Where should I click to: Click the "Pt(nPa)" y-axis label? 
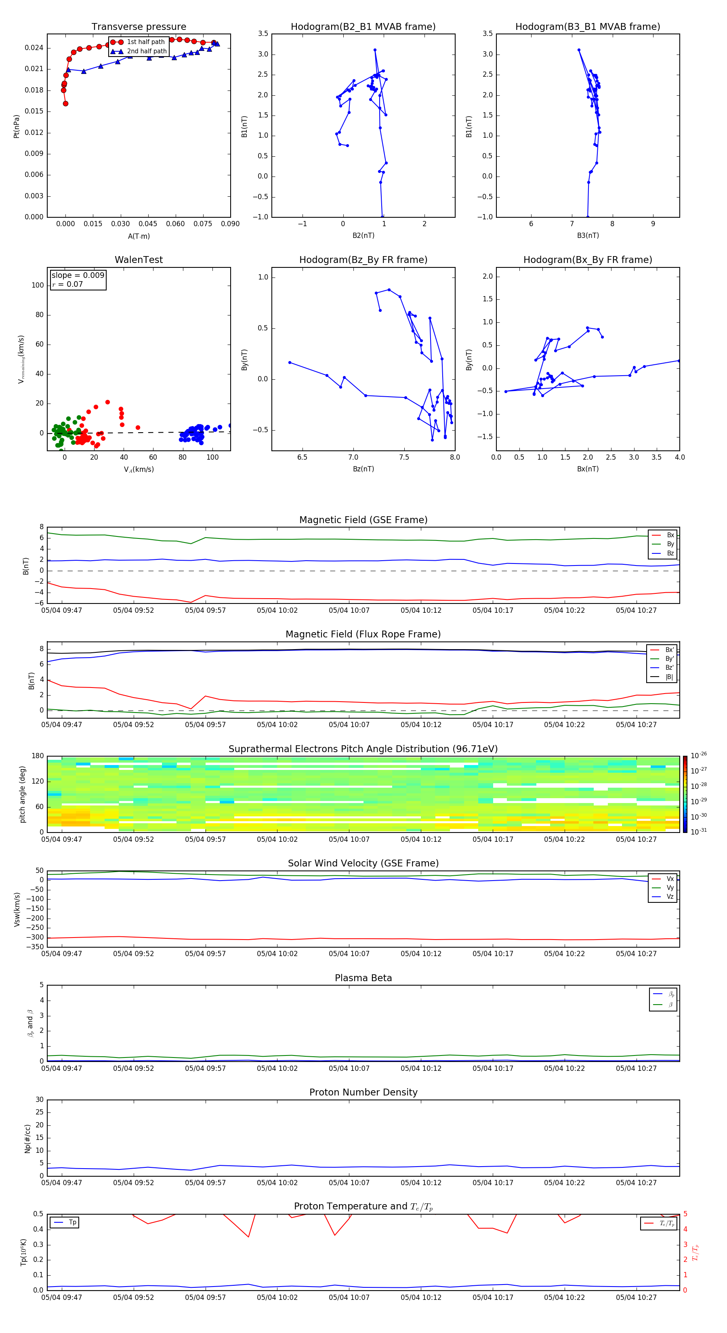(16, 126)
